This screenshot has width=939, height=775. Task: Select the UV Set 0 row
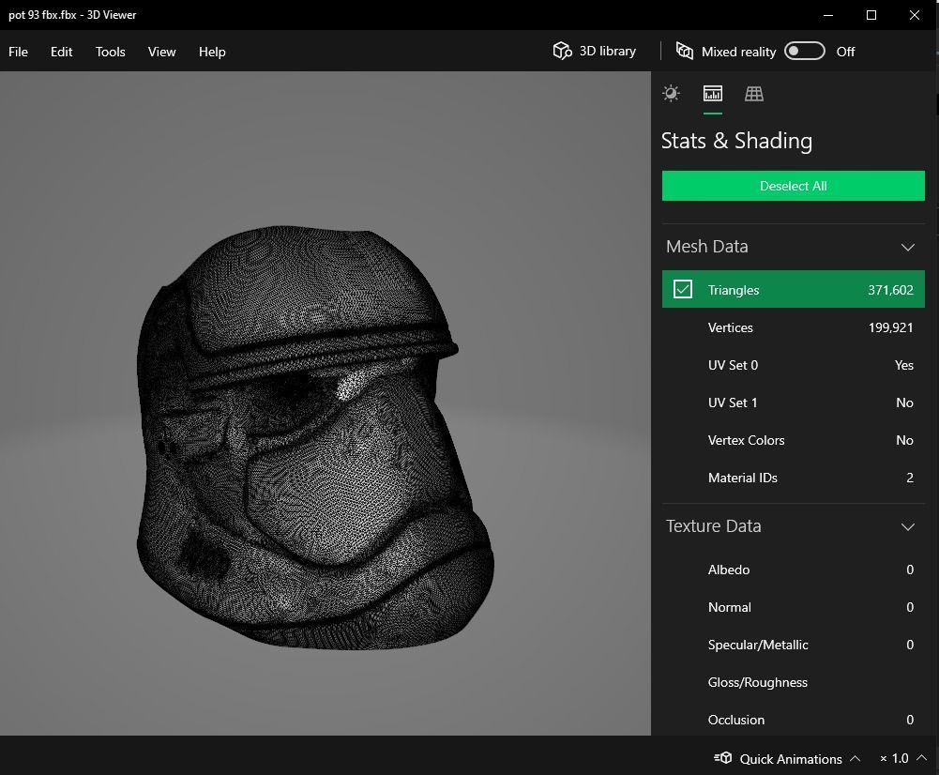(793, 365)
